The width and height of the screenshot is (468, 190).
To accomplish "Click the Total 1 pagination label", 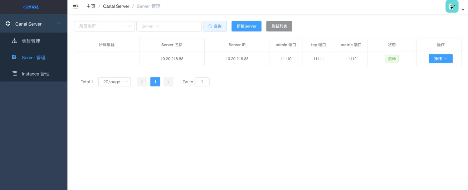I will [x=87, y=82].
